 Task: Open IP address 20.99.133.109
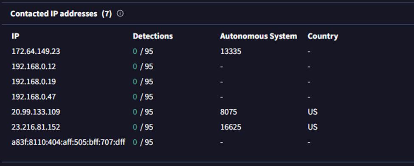(x=36, y=112)
